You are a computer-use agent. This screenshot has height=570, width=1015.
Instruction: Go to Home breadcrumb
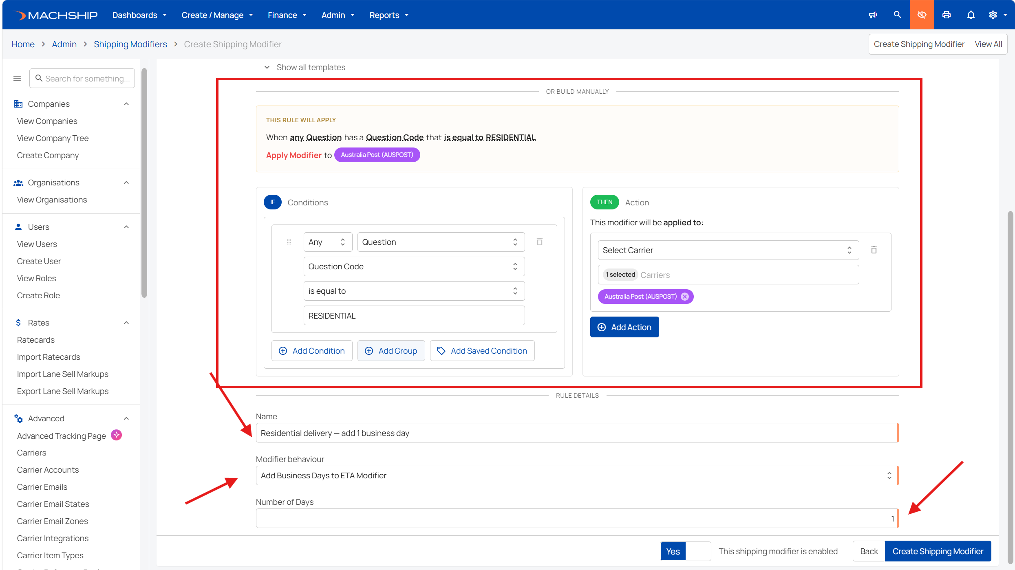[x=23, y=44]
